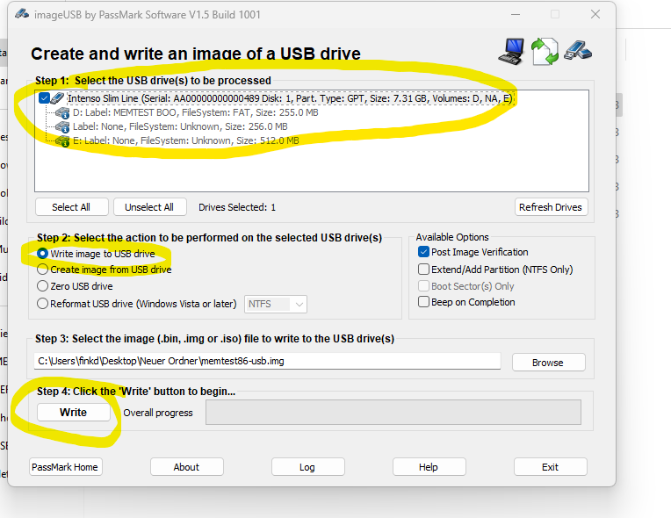Click the USB stick icon in header
Image resolution: width=671 pixels, height=518 pixels.
[x=578, y=50]
